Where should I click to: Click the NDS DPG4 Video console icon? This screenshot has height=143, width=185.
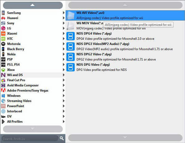(x=70, y=36)
